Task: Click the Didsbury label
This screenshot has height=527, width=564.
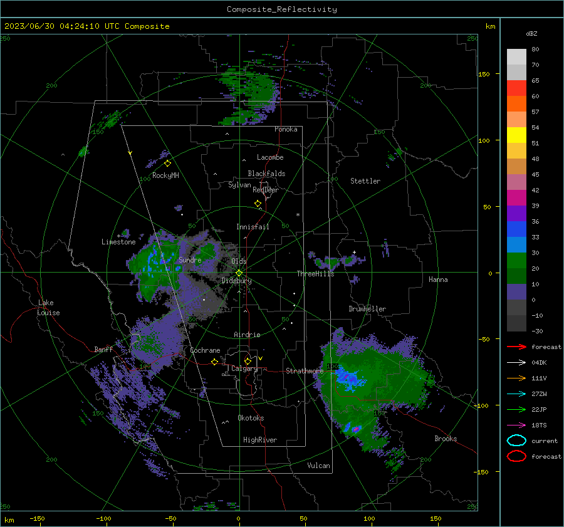Action: [x=236, y=281]
